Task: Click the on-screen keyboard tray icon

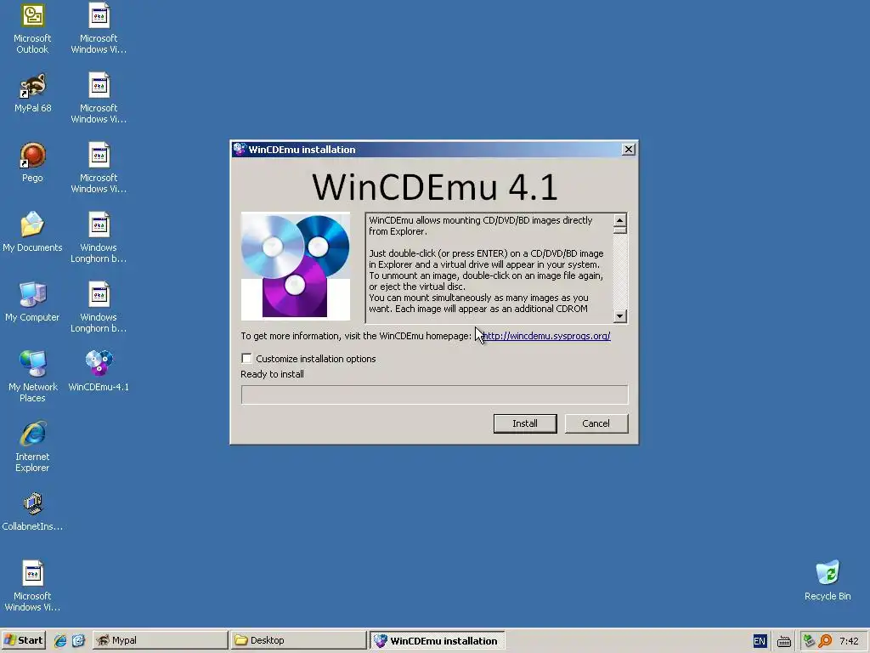Action: 784,641
